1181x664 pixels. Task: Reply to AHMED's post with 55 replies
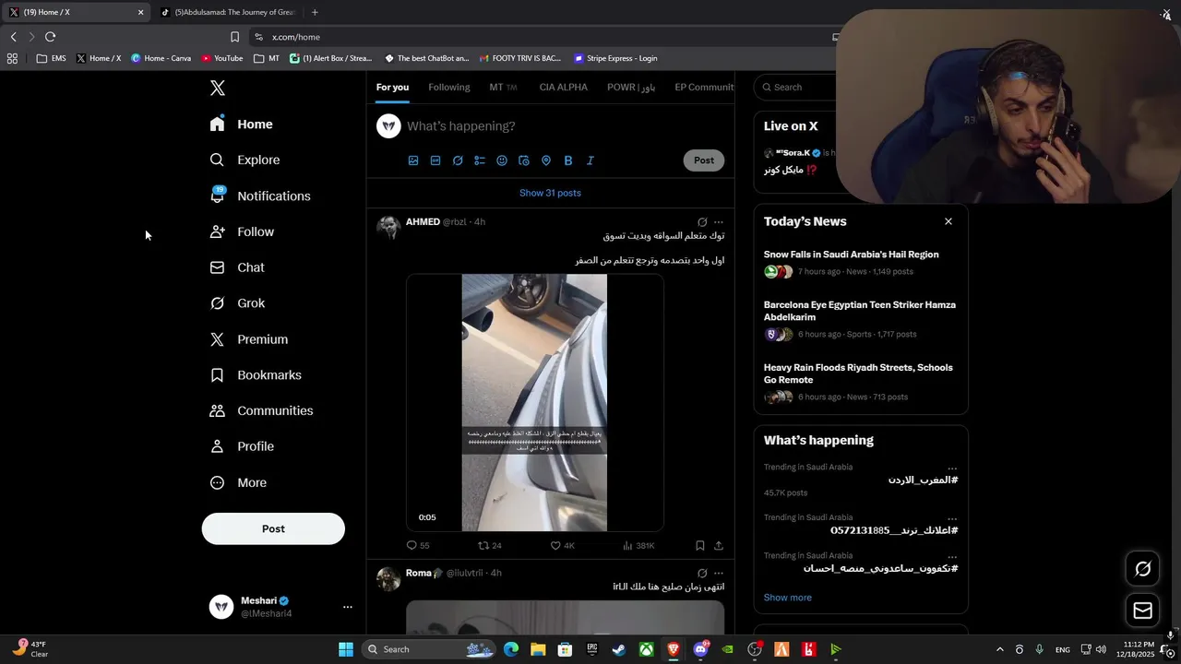418,546
